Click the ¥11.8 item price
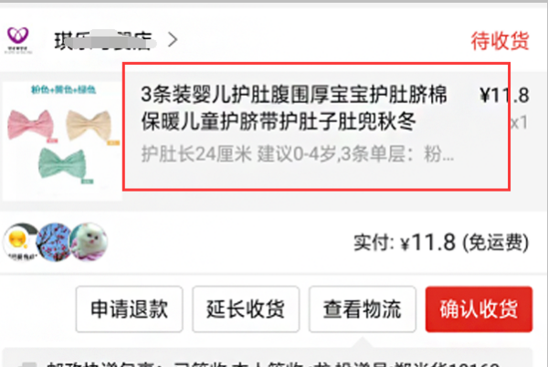The height and width of the screenshot is (367, 548). (504, 95)
